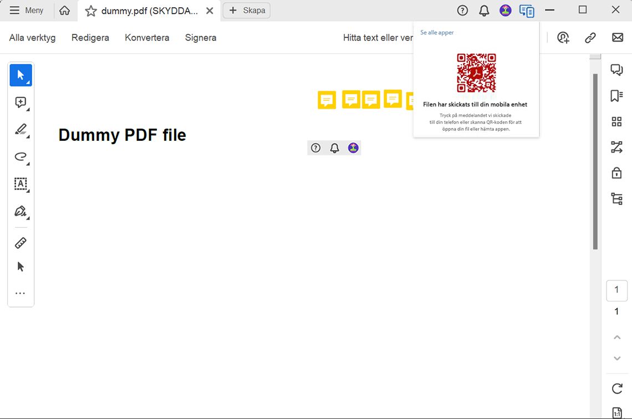Image resolution: width=632 pixels, height=419 pixels.
Task: Open Alla verktyg menu
Action: (32, 38)
